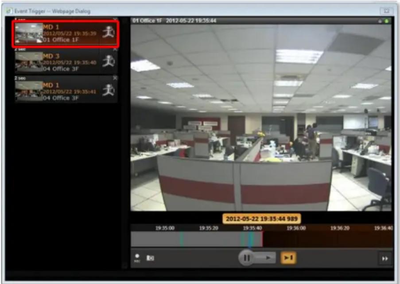Screen dimensions: 400x284
Task: Click the lock icon in video title bar
Action: [380, 21]
